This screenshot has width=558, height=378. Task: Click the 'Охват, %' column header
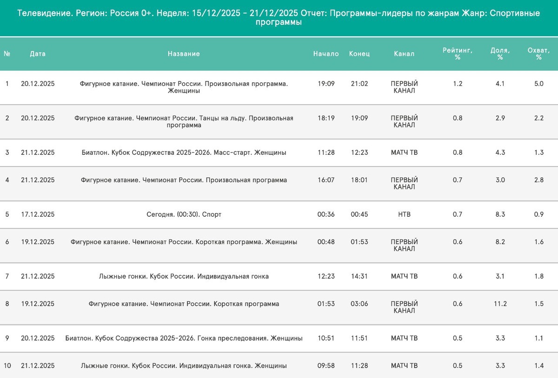click(539, 54)
